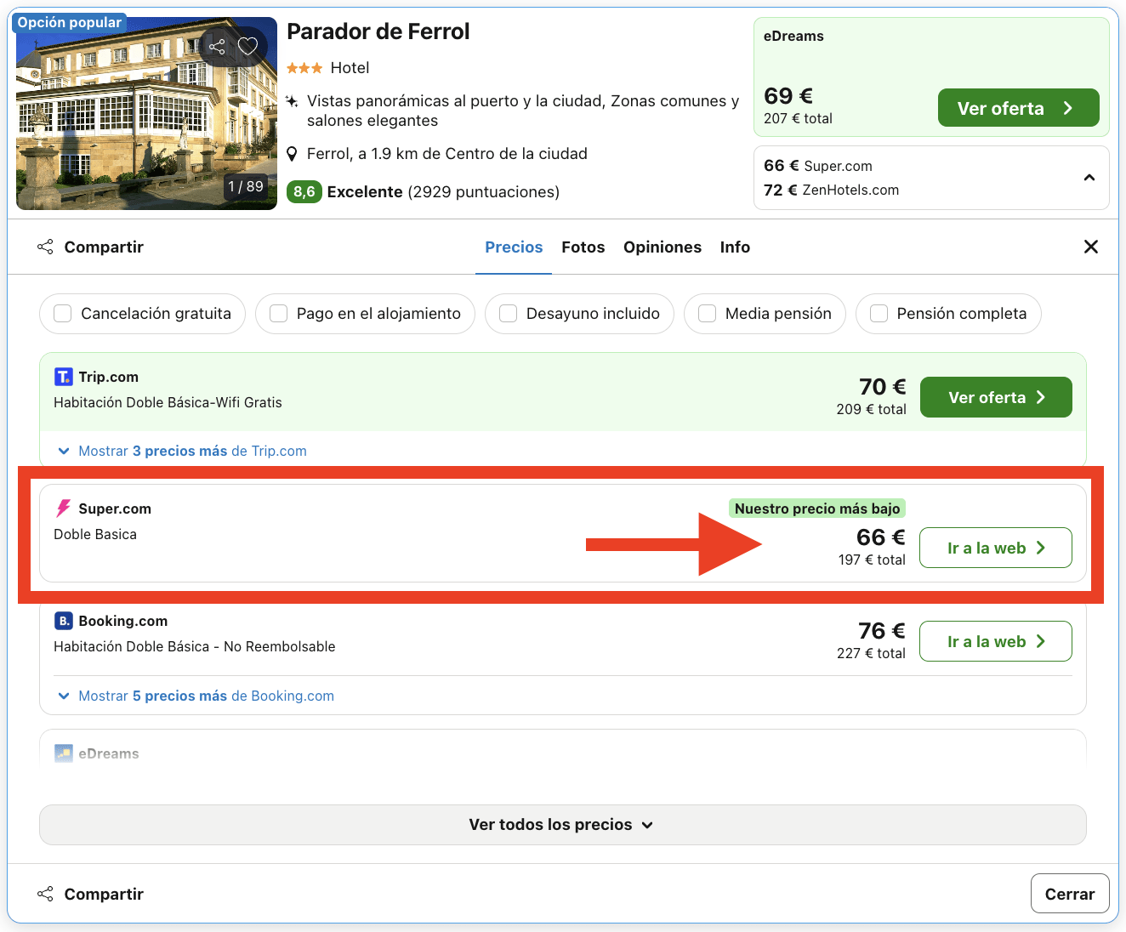
Task: Click the Booking.com logo icon
Action: (x=64, y=621)
